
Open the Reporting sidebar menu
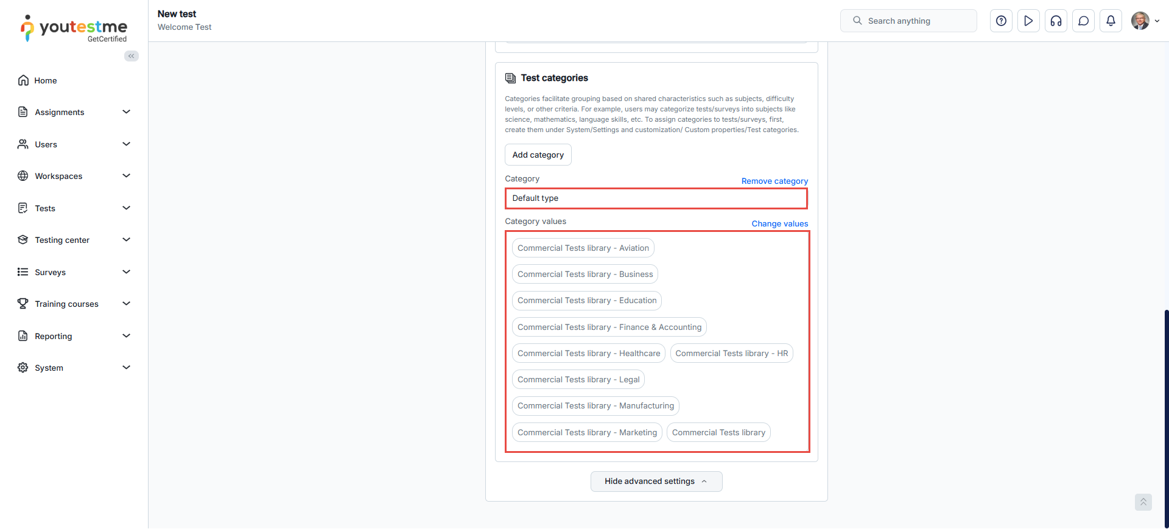click(54, 336)
